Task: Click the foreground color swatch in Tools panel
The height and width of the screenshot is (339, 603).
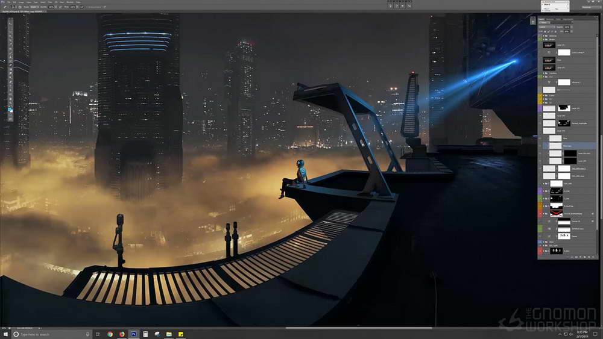Action: click(x=9, y=108)
